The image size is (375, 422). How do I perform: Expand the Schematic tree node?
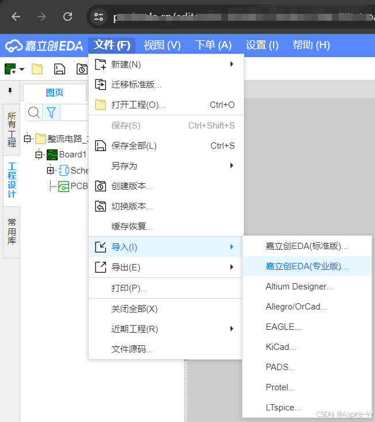point(50,170)
